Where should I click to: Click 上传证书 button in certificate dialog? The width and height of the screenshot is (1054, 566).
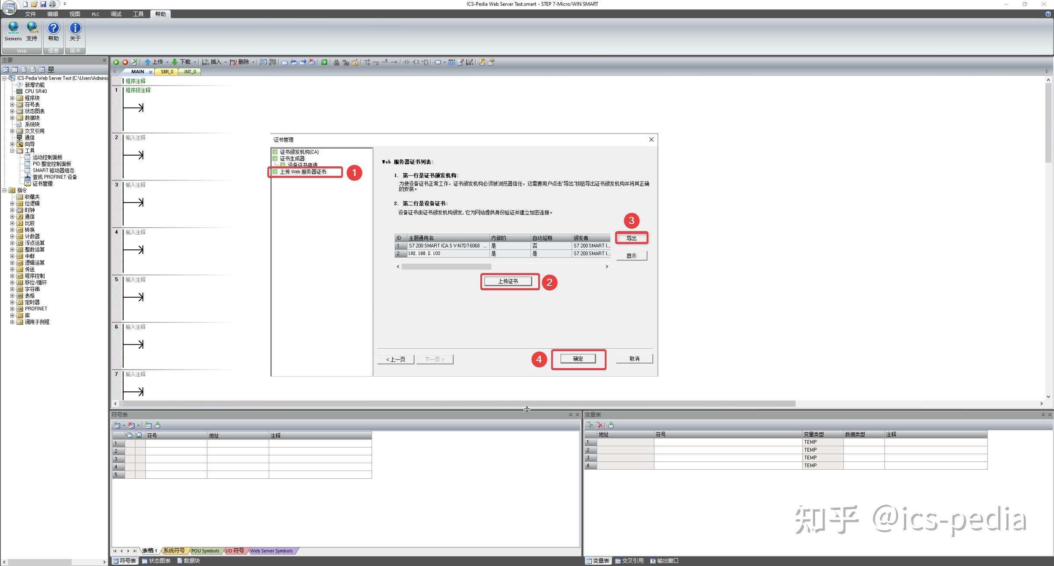(508, 282)
